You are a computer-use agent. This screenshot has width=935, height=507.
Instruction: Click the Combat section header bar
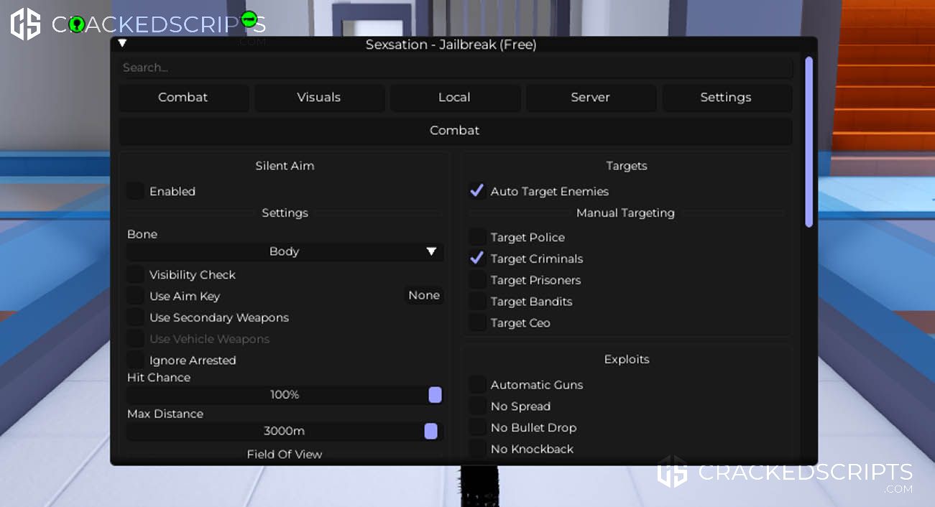[x=456, y=131]
